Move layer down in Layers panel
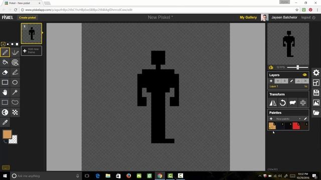The image size is (321, 180). coord(284,81)
